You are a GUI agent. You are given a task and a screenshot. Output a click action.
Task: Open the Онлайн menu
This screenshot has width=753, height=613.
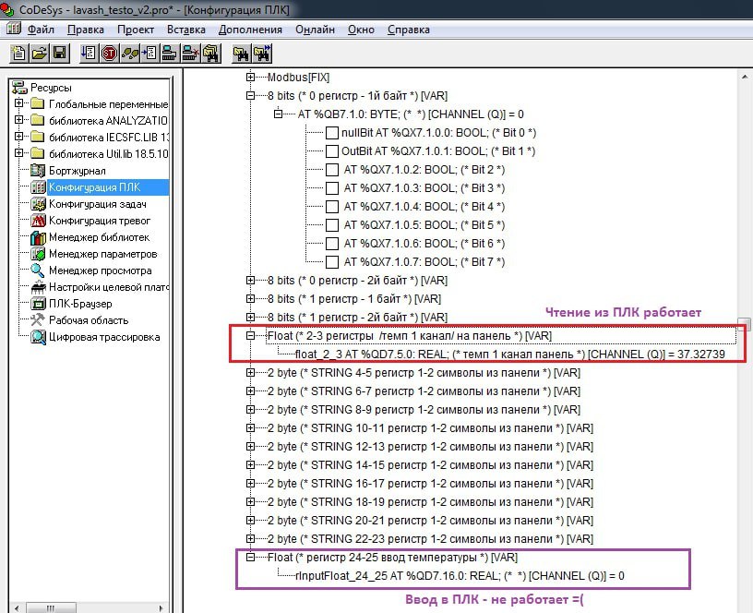[315, 30]
